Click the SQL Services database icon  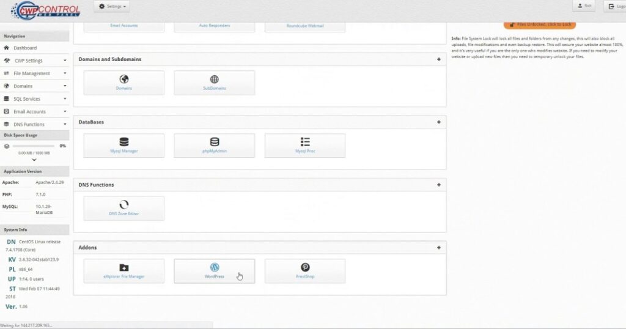[6, 98]
